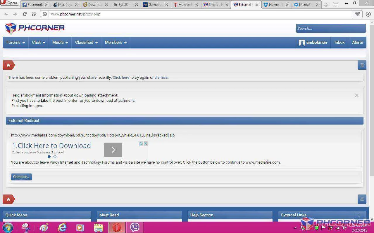Open a new tab with the plus icon
This screenshot has height=233, width=374.
coord(326,5)
